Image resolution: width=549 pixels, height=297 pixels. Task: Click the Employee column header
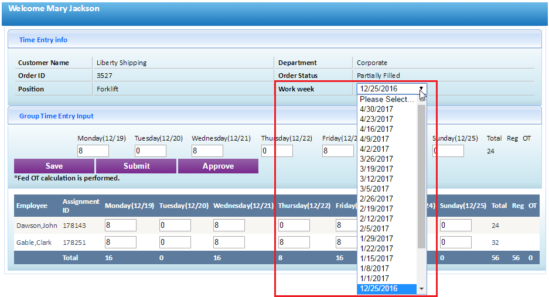click(32, 206)
